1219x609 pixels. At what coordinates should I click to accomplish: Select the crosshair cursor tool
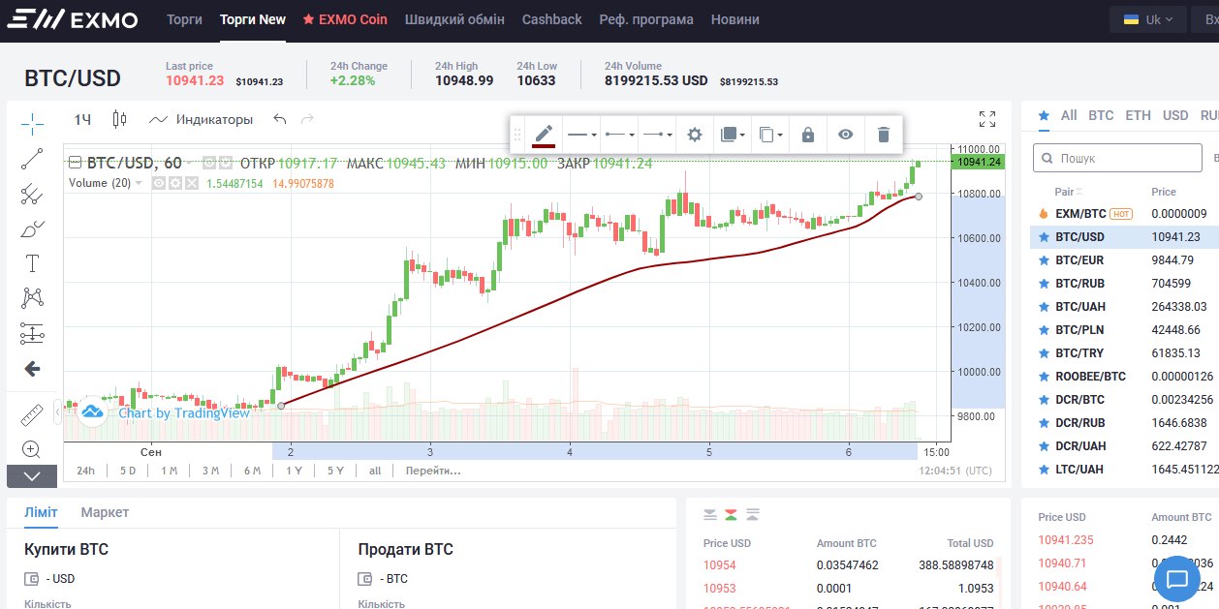coord(32,123)
